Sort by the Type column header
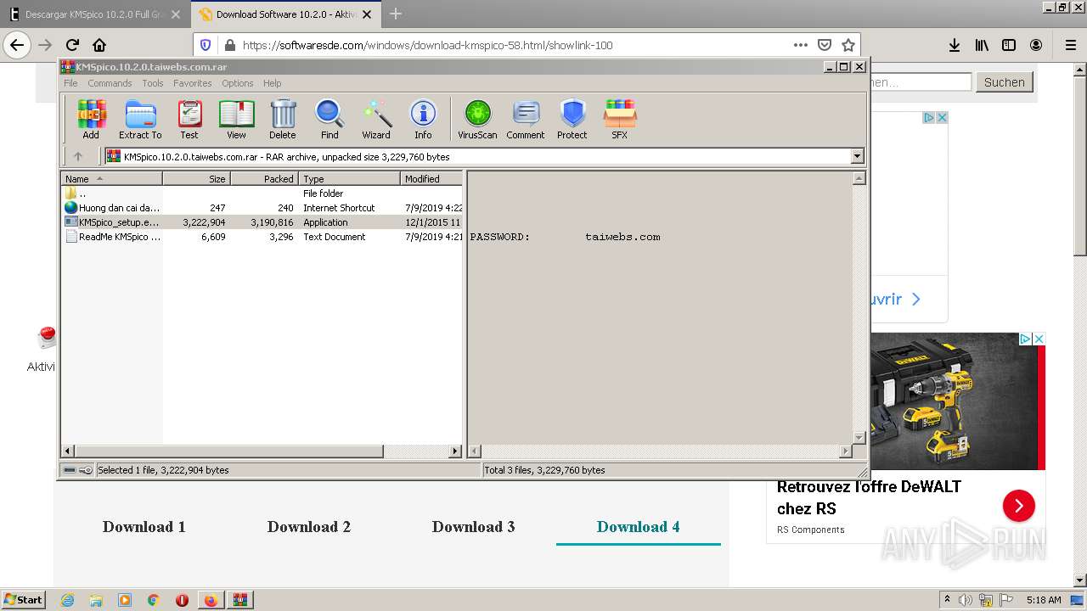The width and height of the screenshot is (1087, 611). [349, 179]
